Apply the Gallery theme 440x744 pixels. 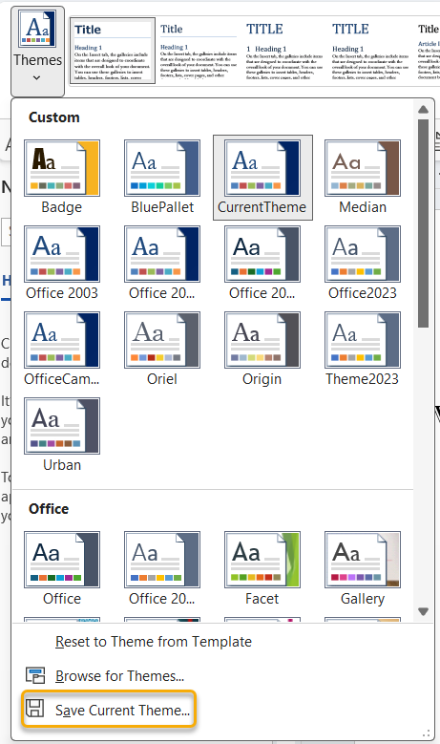click(363, 569)
